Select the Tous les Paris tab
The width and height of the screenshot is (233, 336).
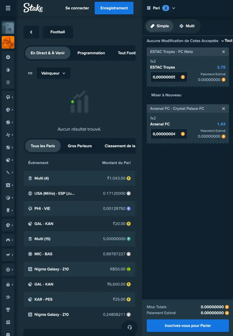(43, 146)
